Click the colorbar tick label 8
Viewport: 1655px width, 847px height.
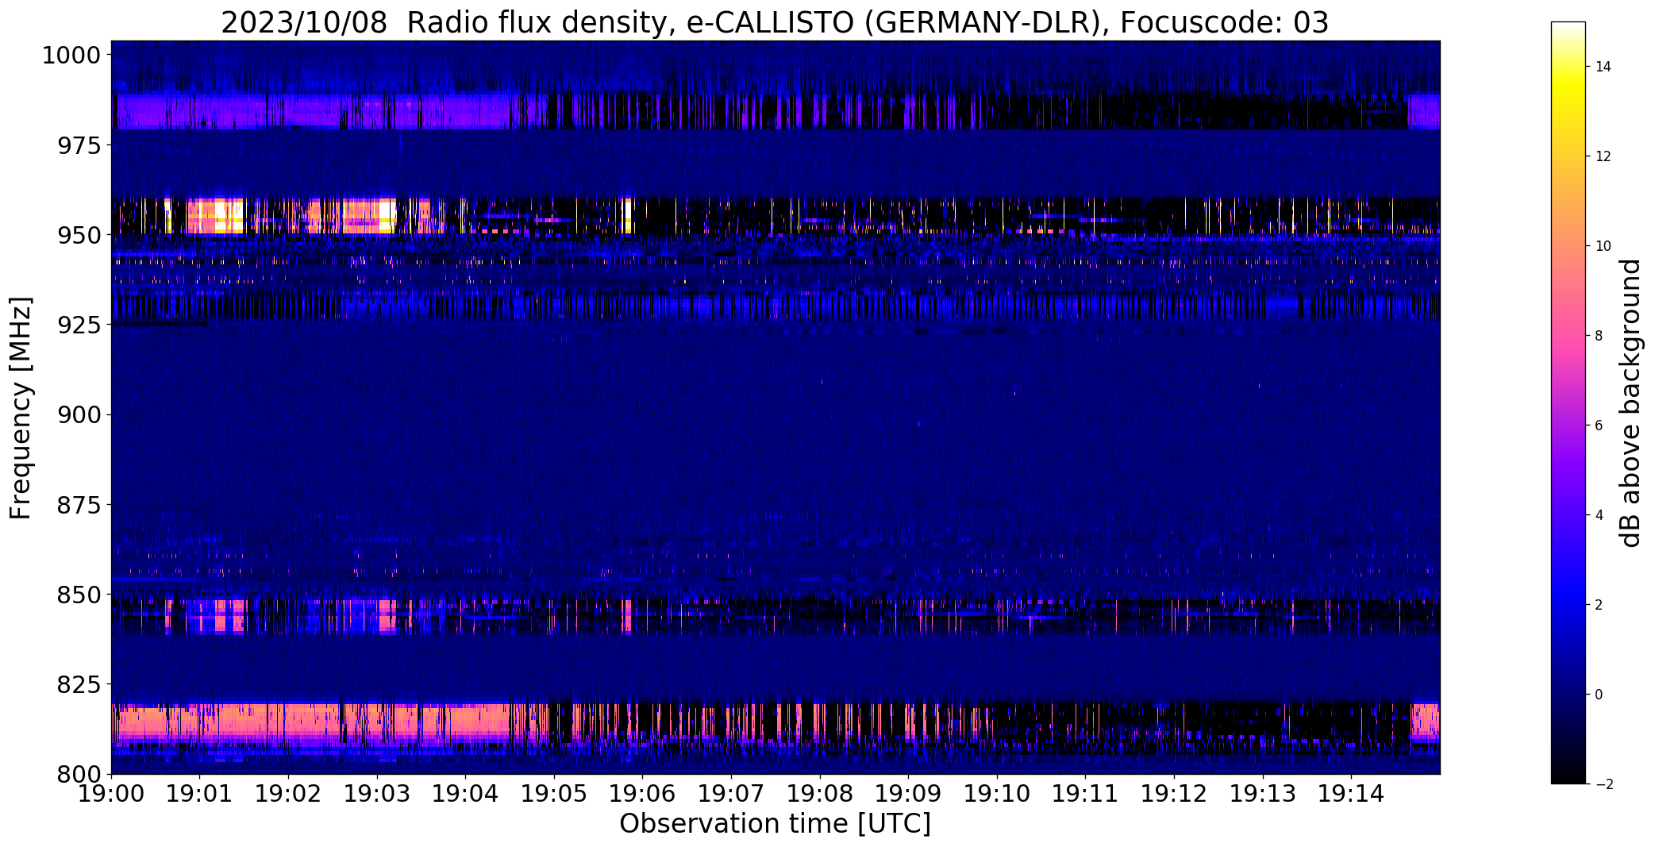click(x=1599, y=336)
